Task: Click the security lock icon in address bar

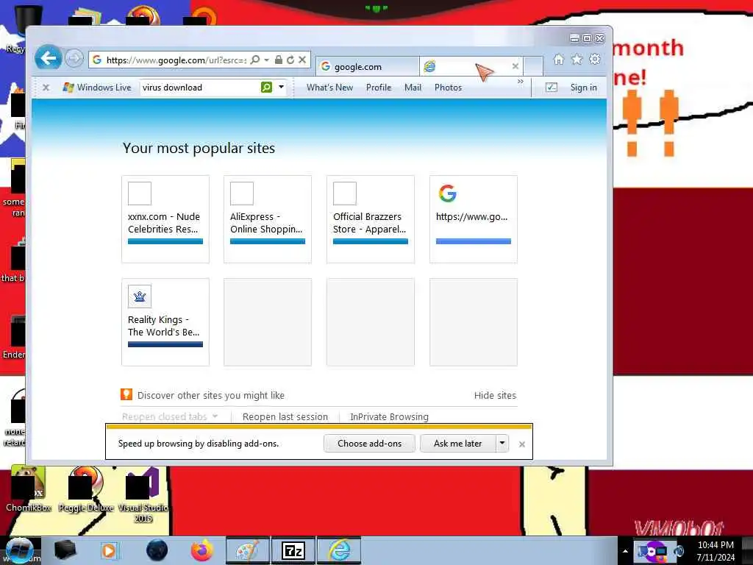Action: 278,60
